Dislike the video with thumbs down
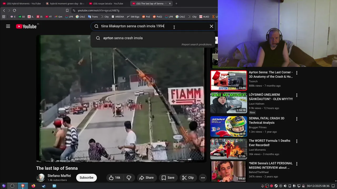Viewport: 337px width, 189px height. point(129,178)
